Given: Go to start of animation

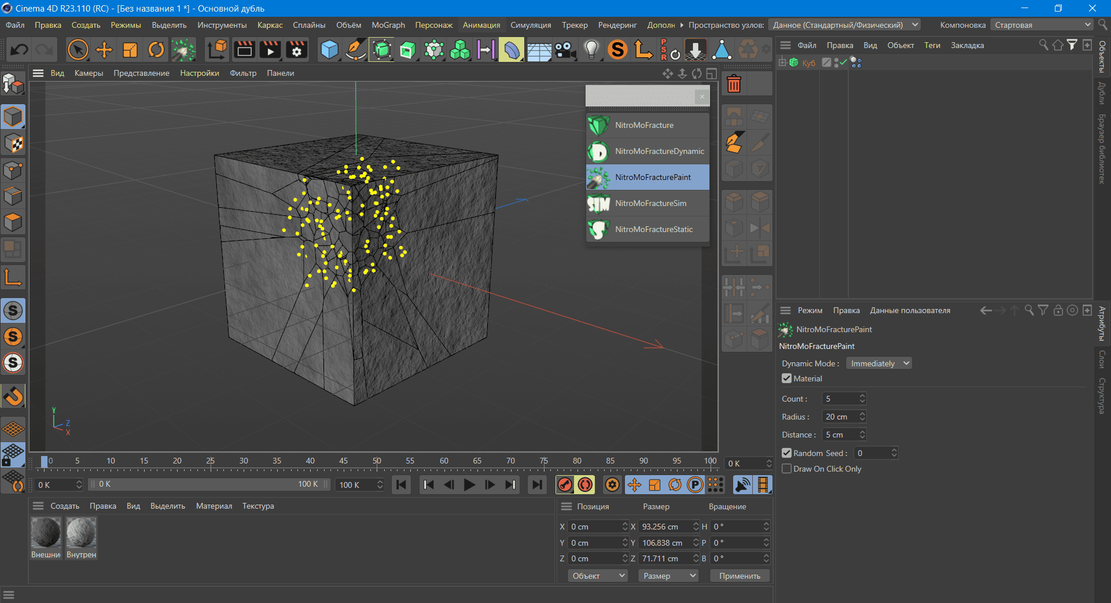Looking at the screenshot, I should pos(401,485).
